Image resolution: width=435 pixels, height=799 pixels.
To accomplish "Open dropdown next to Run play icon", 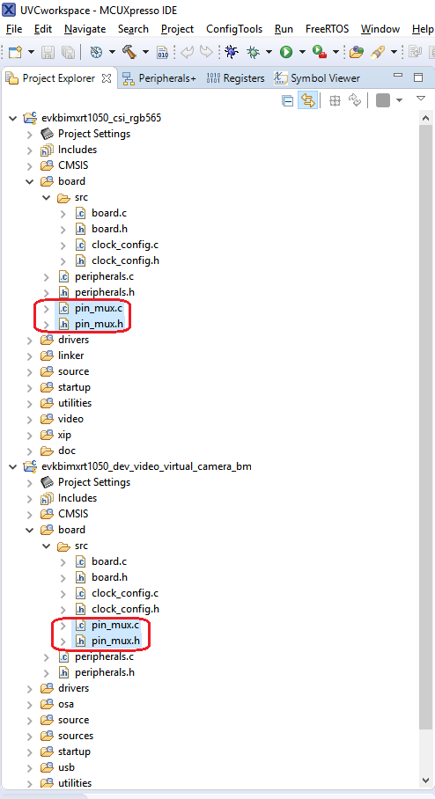I will (x=302, y=52).
